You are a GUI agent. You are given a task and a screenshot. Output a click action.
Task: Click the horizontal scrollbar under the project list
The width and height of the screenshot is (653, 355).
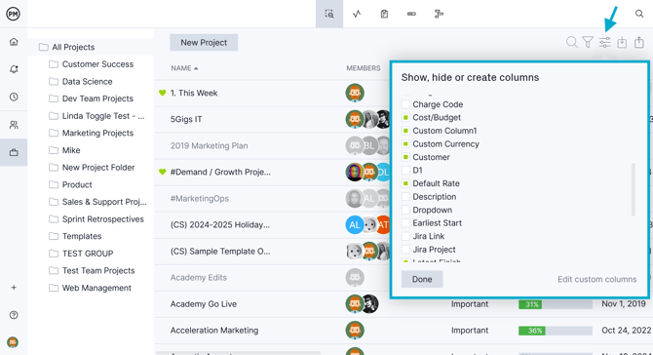coord(238,353)
